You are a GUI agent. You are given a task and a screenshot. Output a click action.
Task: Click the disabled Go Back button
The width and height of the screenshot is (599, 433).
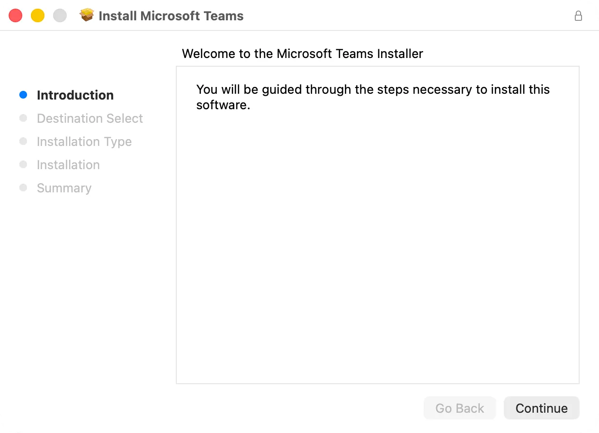[459, 408]
